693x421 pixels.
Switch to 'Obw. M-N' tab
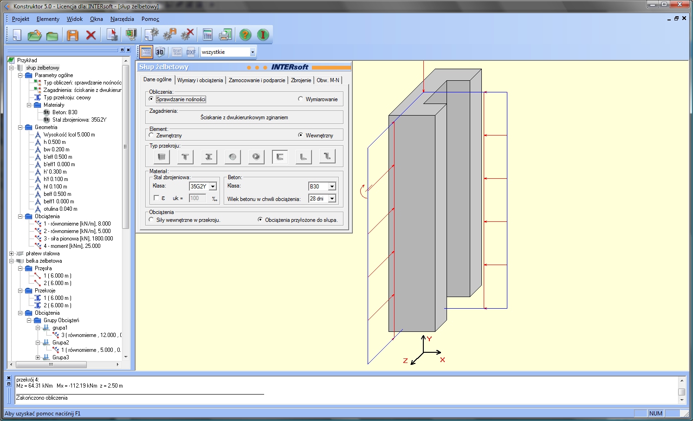(328, 80)
